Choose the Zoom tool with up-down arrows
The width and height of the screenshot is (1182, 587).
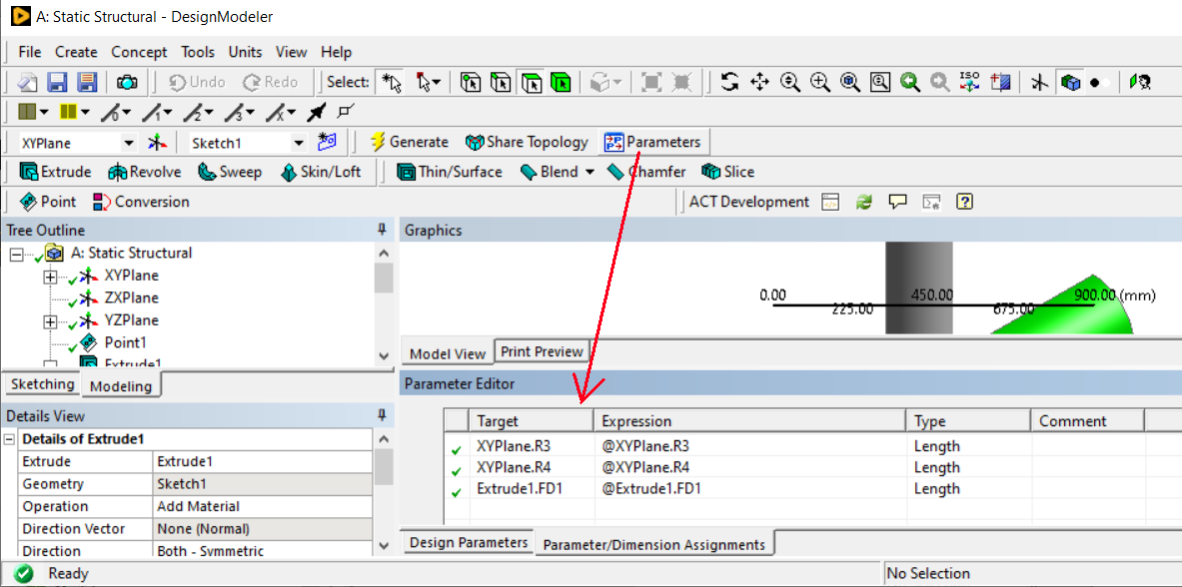pos(789,82)
